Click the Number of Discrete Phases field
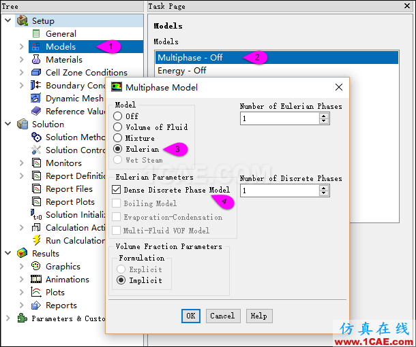This screenshot has width=416, height=347. (280, 191)
